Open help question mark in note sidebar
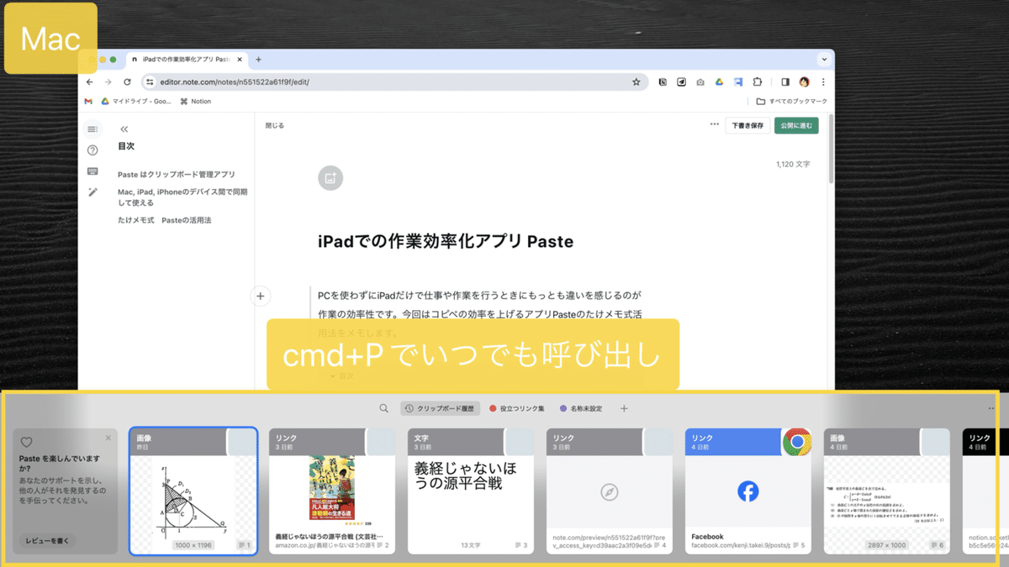This screenshot has width=1009, height=567. click(92, 150)
